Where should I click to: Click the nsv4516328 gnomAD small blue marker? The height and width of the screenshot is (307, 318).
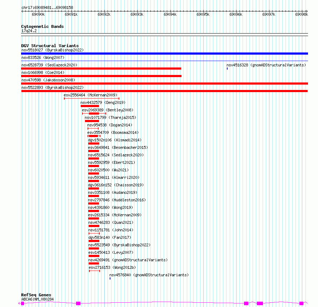click(x=227, y=69)
